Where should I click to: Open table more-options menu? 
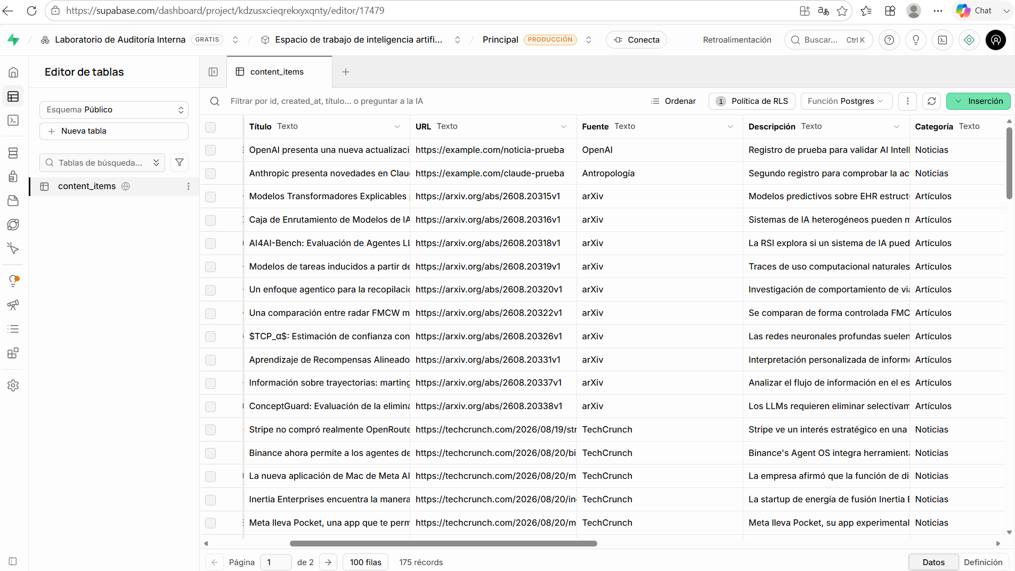click(907, 101)
